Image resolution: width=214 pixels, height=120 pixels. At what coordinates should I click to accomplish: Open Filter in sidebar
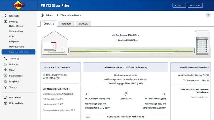[x=12, y=36]
